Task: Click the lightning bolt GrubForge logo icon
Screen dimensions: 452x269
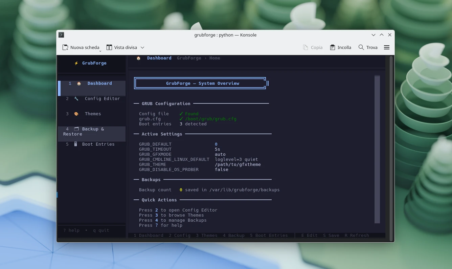Action: [x=76, y=63]
